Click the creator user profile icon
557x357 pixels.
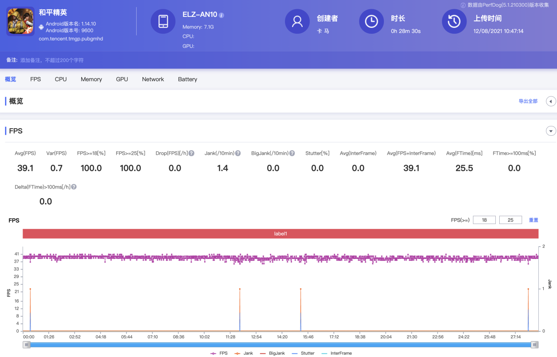click(297, 21)
